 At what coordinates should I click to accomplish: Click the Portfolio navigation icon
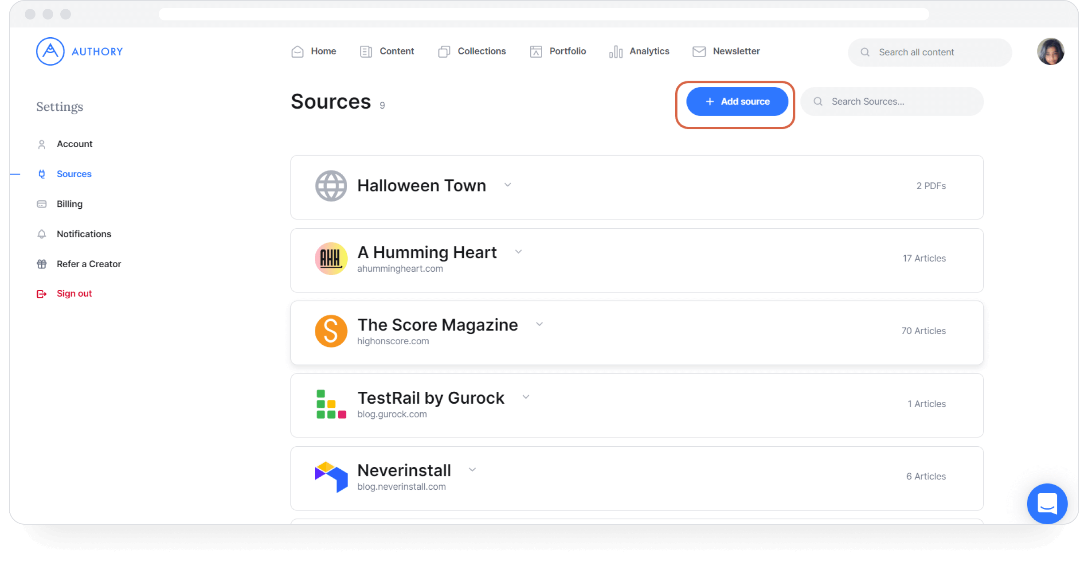pos(537,51)
